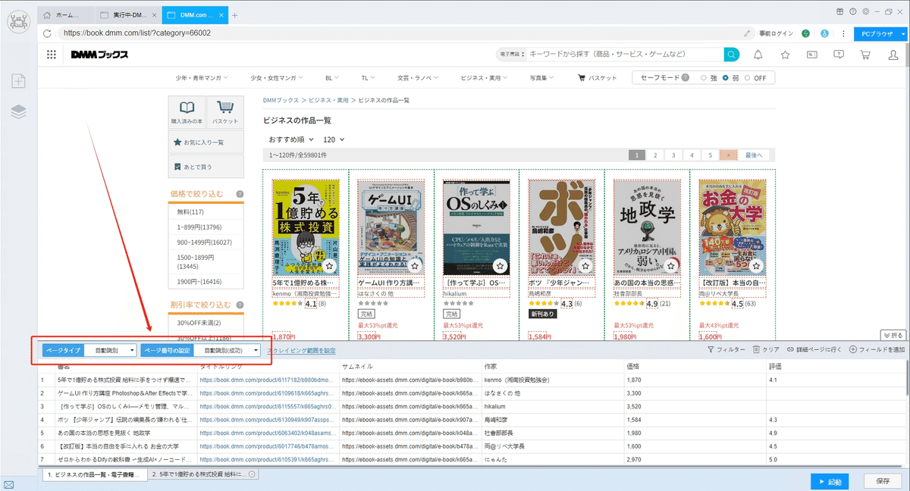This screenshot has height=491, width=910.
Task: Open the おすすめ順 sort dropdown
Action: pos(291,139)
